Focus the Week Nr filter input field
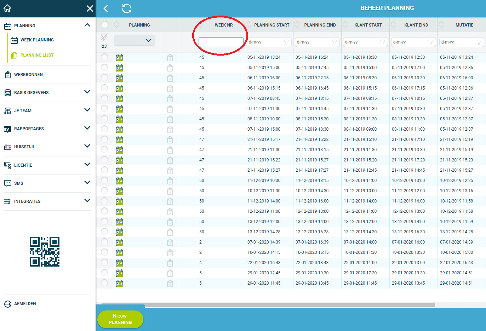The height and width of the screenshot is (331, 486). coord(221,42)
